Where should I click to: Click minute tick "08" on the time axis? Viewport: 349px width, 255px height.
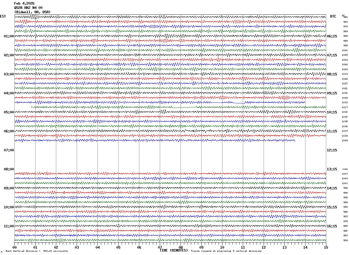pos(181,247)
